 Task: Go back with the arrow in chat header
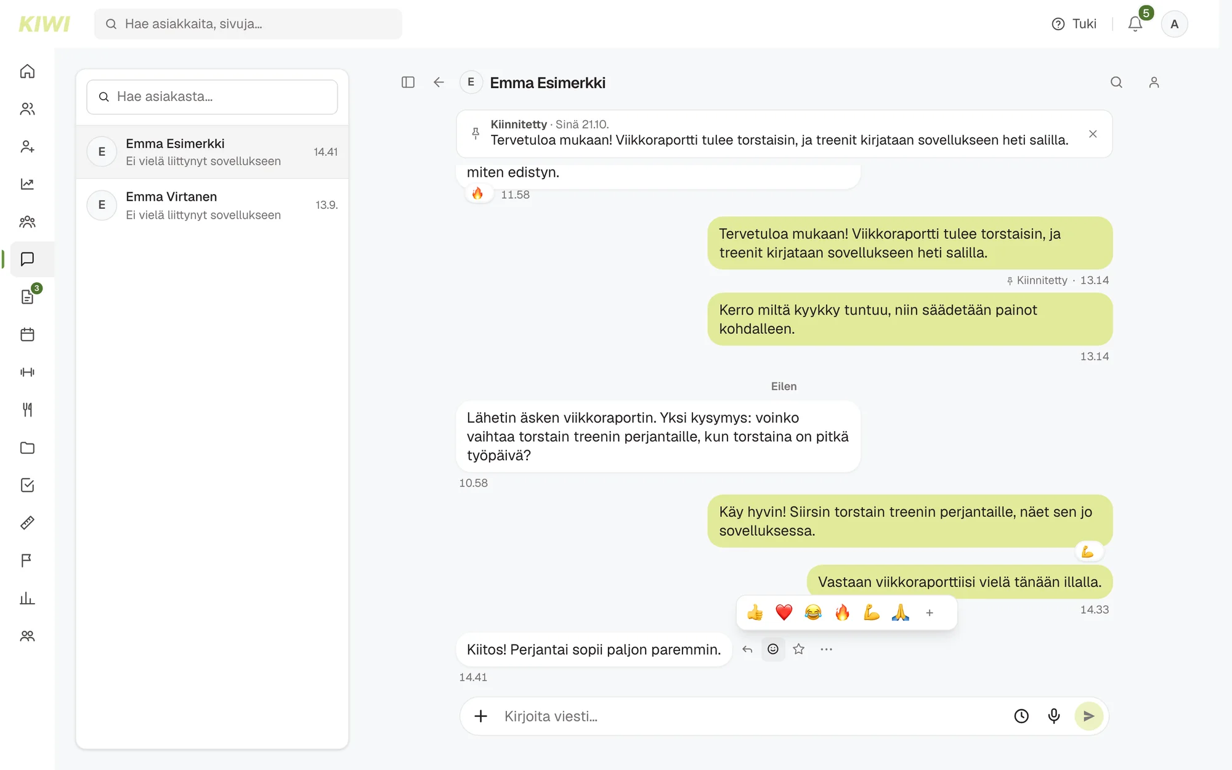coord(439,83)
